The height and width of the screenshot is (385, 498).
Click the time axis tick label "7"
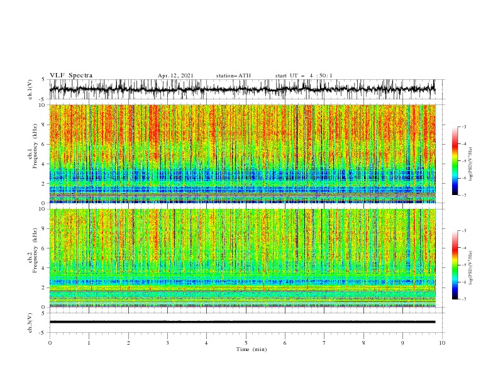324,343
